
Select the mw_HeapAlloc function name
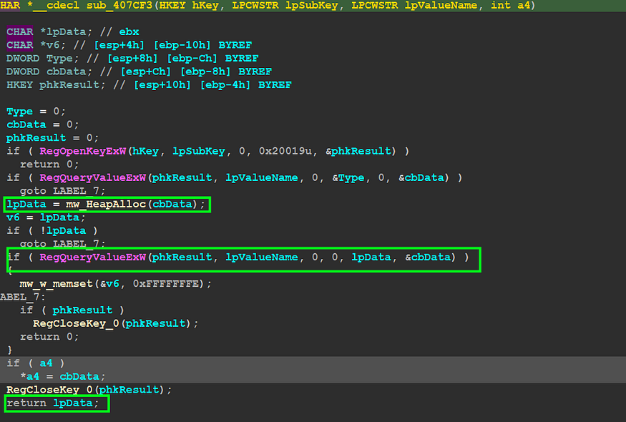click(106, 204)
